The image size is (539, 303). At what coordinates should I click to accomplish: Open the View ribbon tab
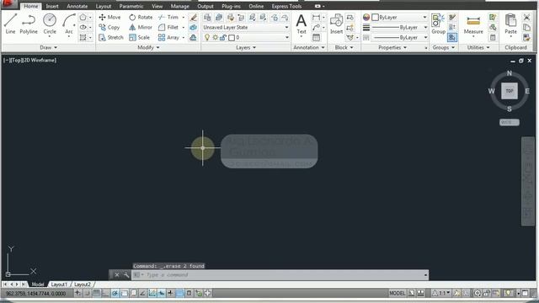[x=157, y=6]
